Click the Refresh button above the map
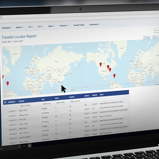 [147, 37]
